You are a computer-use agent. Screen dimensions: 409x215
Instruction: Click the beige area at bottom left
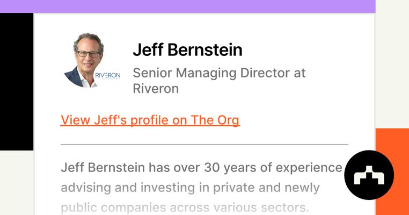16,183
